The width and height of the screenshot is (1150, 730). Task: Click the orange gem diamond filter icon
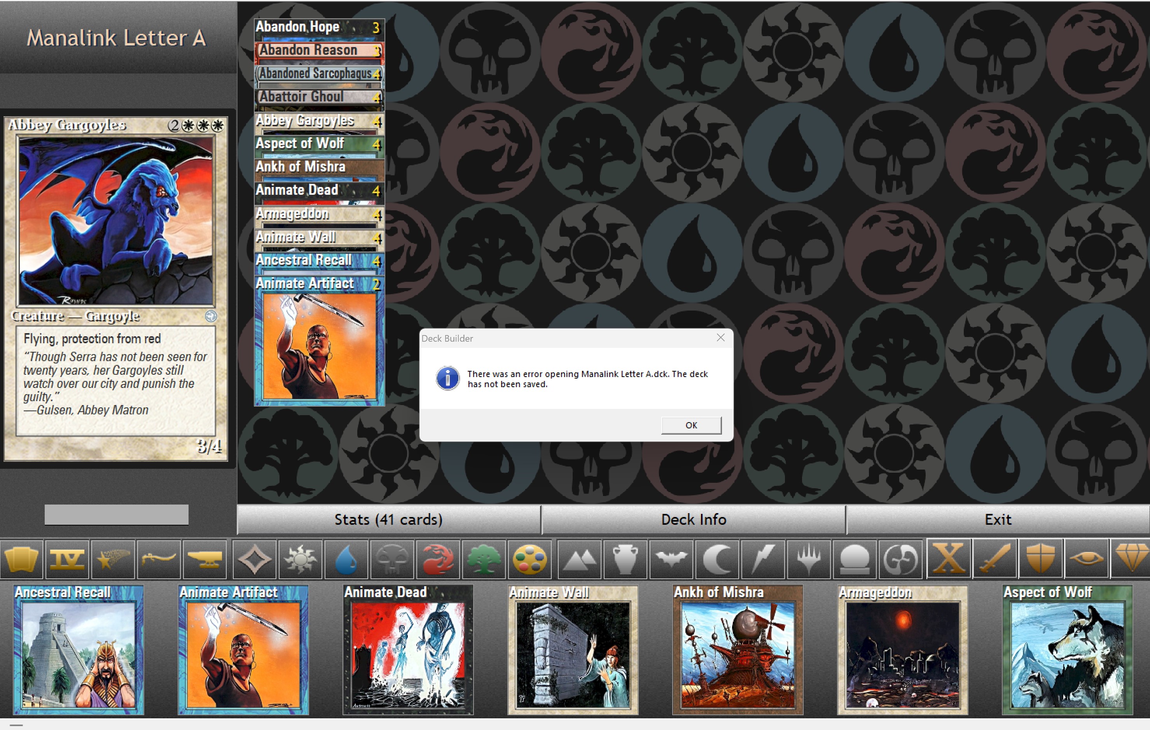1130,559
